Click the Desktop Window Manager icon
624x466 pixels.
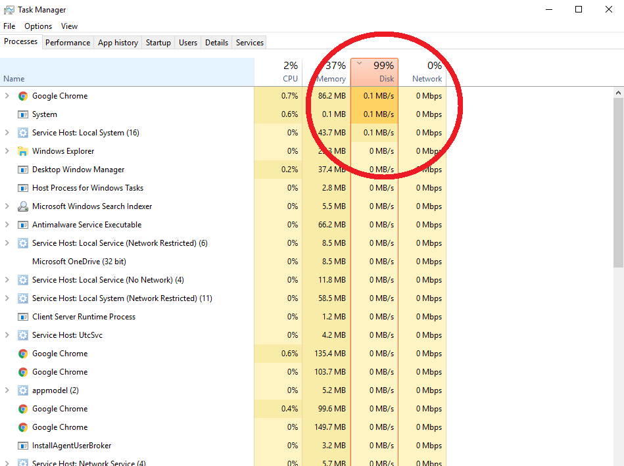tap(22, 170)
